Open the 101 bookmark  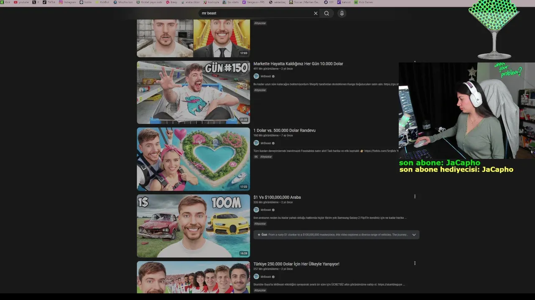[329, 2]
